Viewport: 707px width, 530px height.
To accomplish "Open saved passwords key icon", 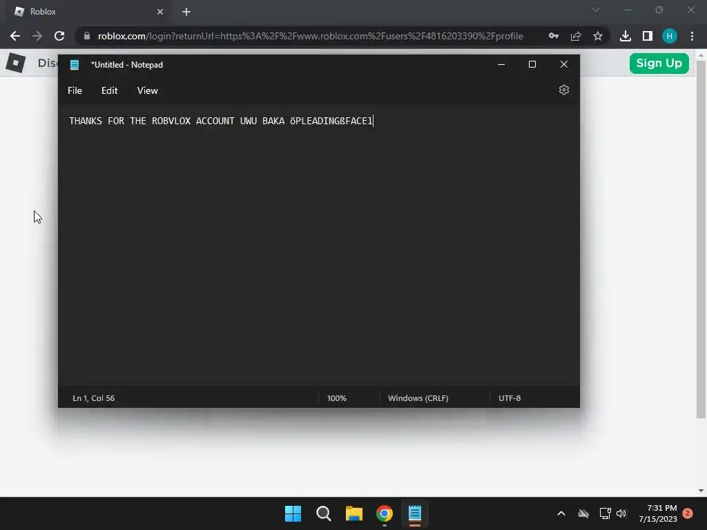I will [x=554, y=36].
